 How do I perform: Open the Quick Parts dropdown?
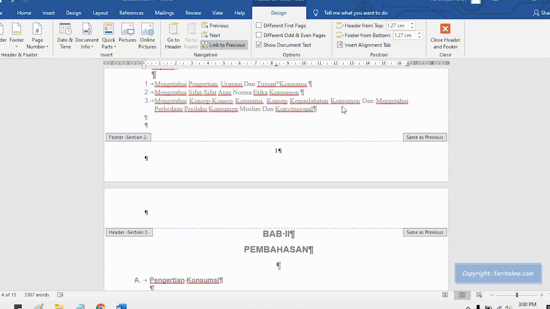[x=108, y=36]
